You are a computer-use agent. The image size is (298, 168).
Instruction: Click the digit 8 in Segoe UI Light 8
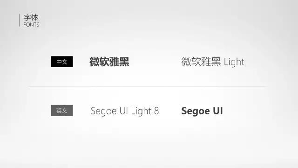(x=156, y=111)
